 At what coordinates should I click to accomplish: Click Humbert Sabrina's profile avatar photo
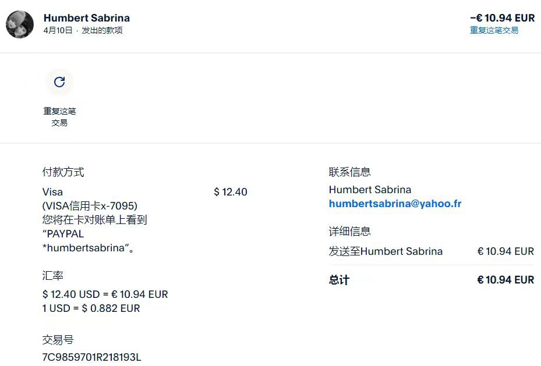[20, 24]
